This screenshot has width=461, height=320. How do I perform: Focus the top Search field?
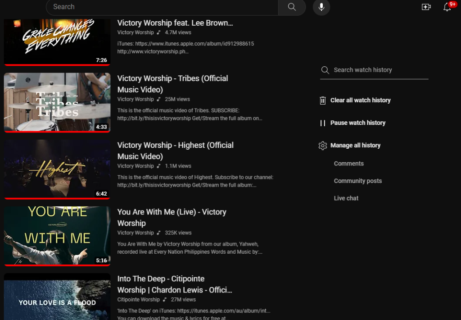pyautogui.click(x=162, y=7)
